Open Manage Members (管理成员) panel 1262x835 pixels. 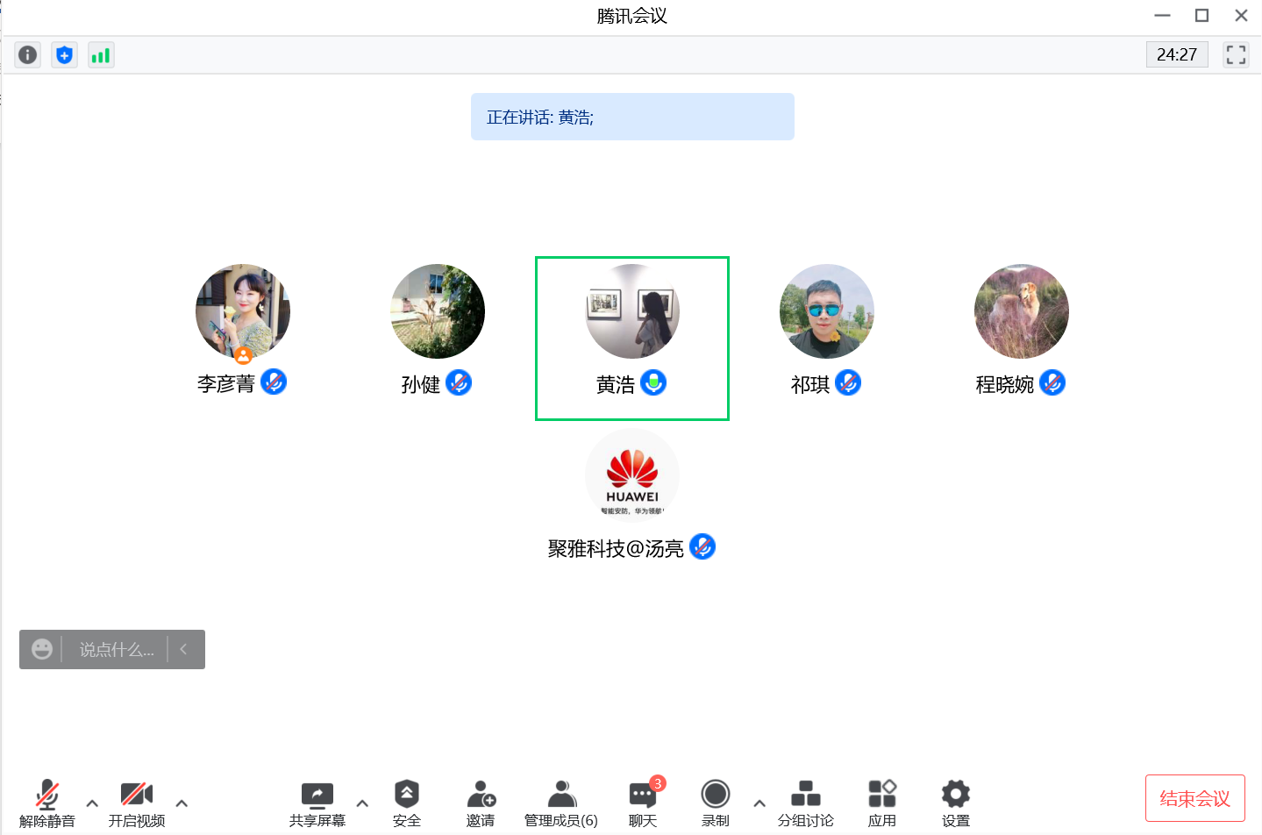[561, 803]
